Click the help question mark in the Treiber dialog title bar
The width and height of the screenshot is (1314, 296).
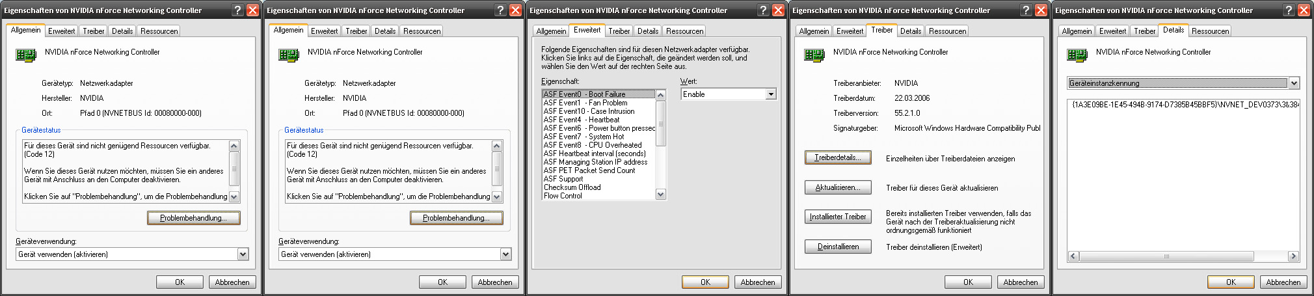(x=1026, y=10)
